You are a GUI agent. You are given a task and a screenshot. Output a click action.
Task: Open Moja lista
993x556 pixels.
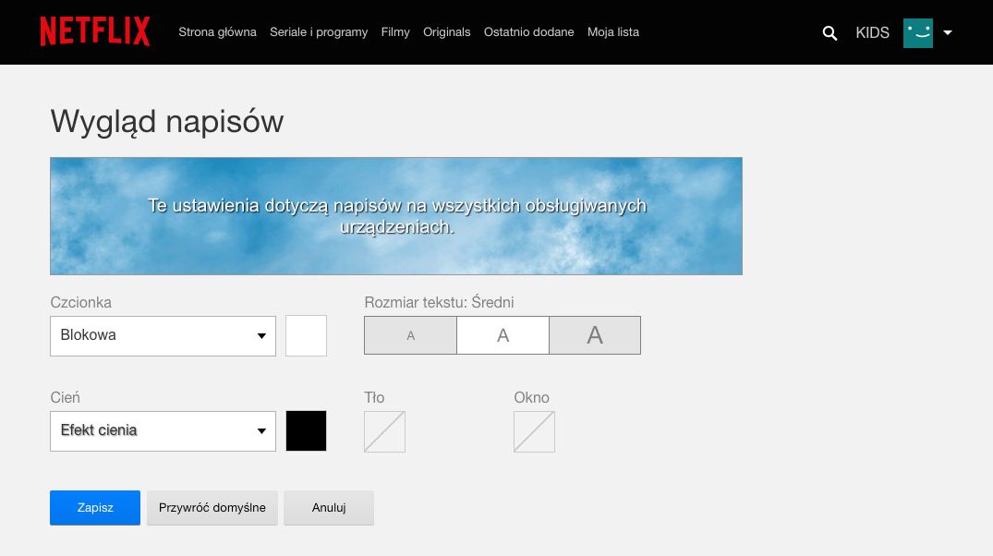[613, 32]
